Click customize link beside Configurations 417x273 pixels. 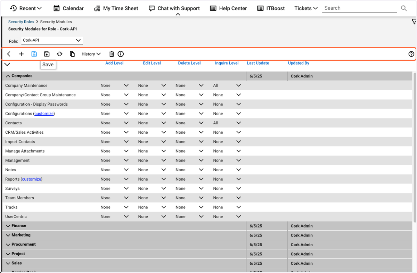point(44,114)
